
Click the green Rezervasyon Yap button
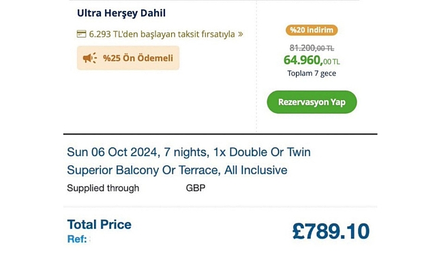click(x=312, y=102)
